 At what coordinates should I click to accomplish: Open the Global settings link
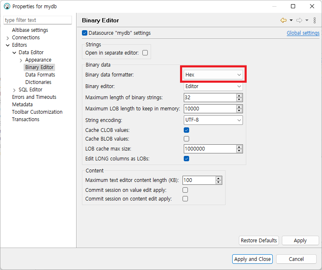click(x=303, y=33)
